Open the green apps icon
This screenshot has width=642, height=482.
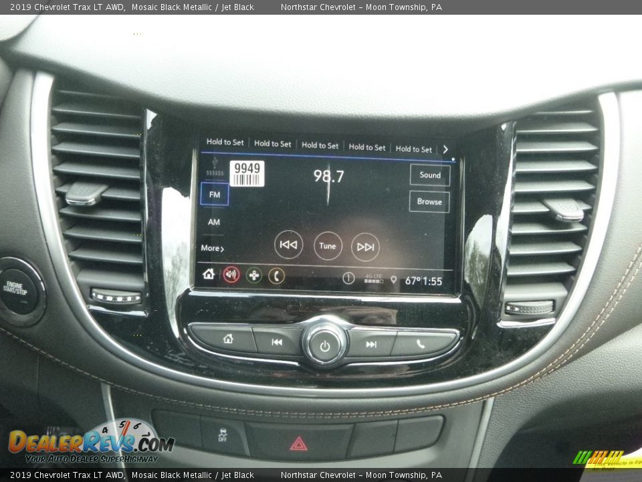click(254, 275)
